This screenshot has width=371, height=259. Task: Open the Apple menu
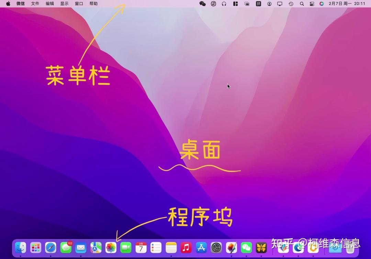tap(8, 3)
